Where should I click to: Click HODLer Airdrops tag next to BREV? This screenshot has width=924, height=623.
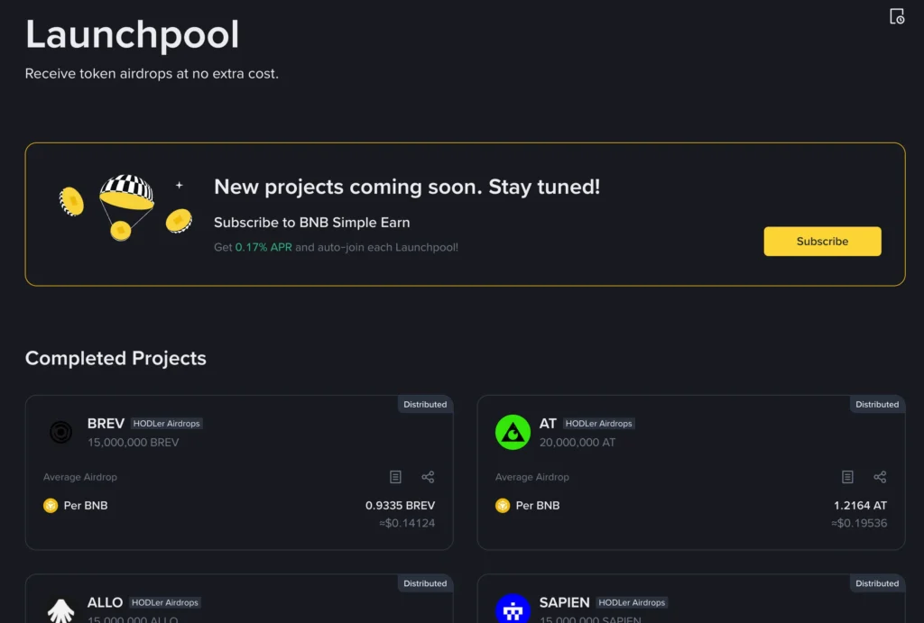pyautogui.click(x=166, y=424)
